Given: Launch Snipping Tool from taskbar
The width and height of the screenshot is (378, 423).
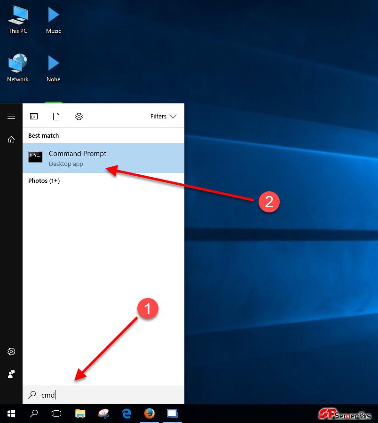Looking at the screenshot, I should 103,414.
